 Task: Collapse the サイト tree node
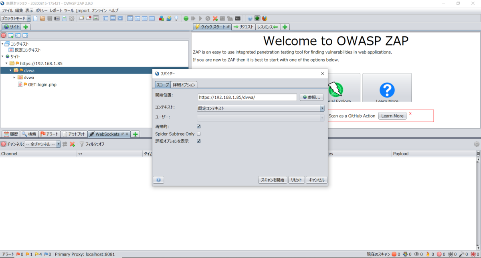[x=2, y=56]
